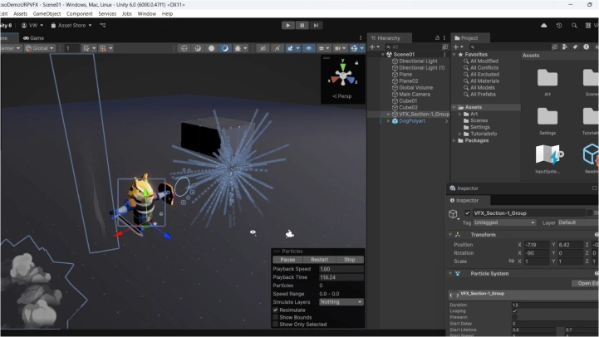Toggle the scene audio mute icon
This screenshot has height=337, width=599.
(x=263, y=48)
